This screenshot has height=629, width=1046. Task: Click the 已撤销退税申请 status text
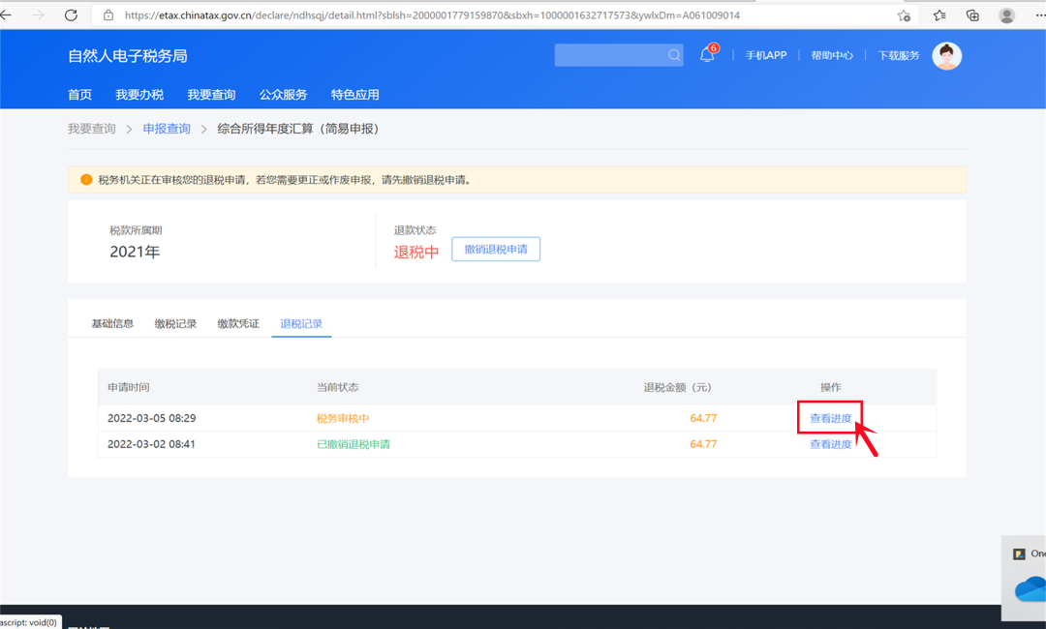354,444
